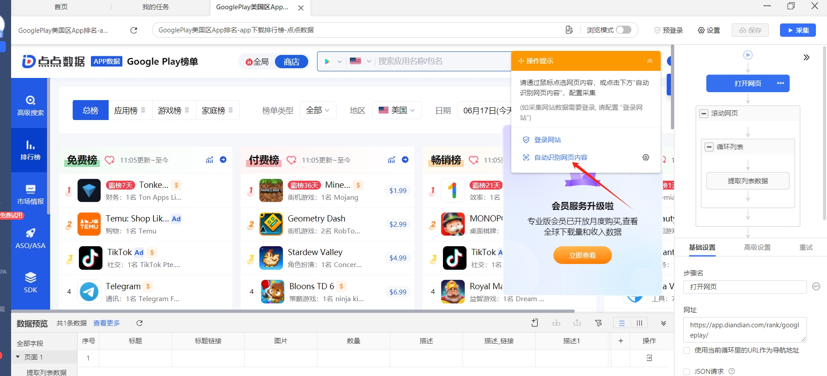This screenshot has height=376, width=827.
Task: Collapse the 循环列表 step
Action: (x=709, y=147)
